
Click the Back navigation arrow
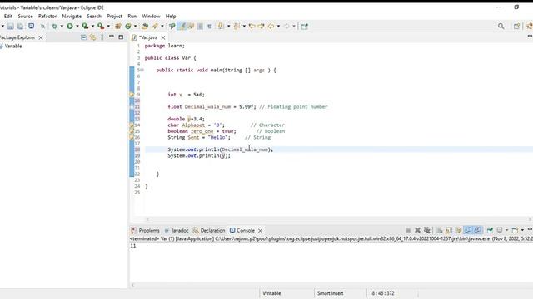[x=271, y=26]
